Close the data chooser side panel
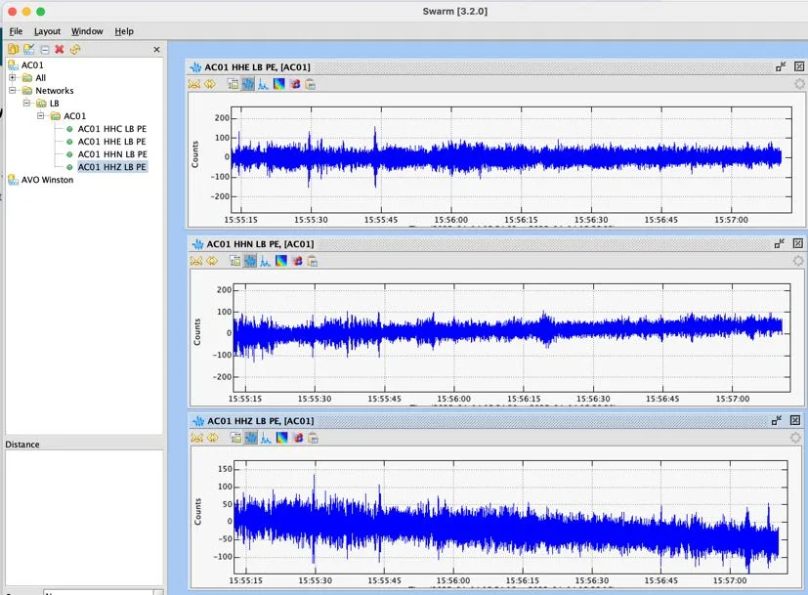Viewport: 808px width, 595px height. (156, 50)
